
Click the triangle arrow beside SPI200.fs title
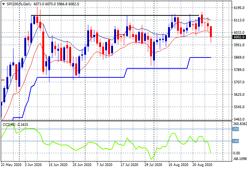coord(3,4)
